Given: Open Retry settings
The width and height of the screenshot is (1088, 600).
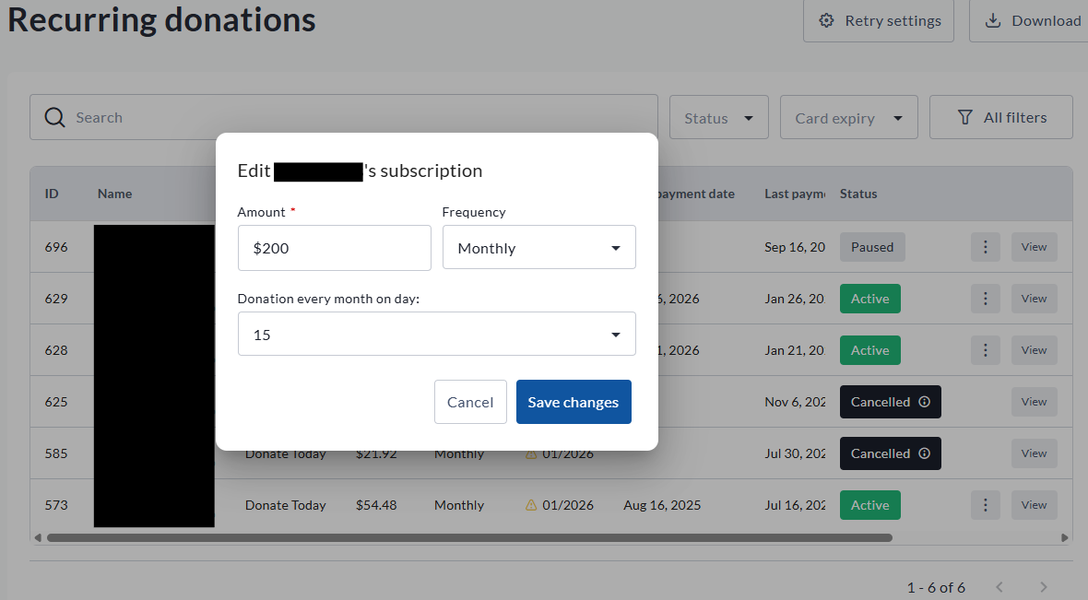Looking at the screenshot, I should click(879, 21).
